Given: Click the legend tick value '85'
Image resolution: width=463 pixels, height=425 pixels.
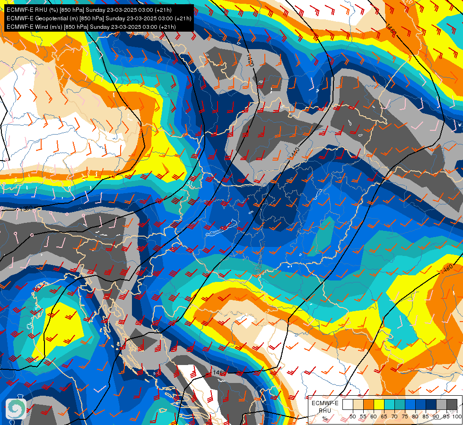Looking at the screenshot, I should (426, 416).
